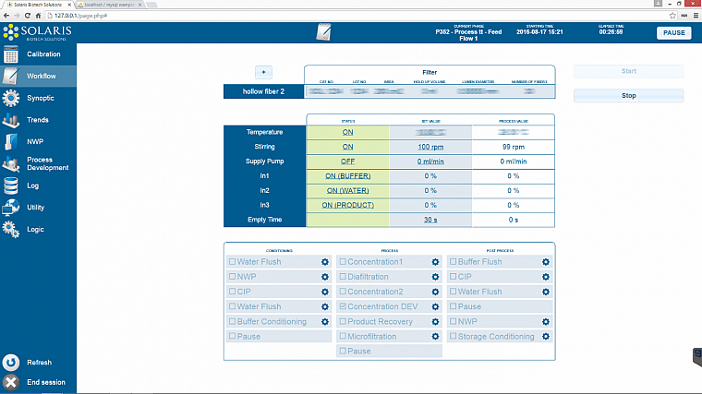Check the Storage Conditioning checkbox
Screen dimensions: 702x394
454,336
